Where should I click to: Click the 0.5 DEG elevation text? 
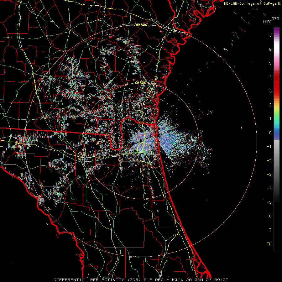tap(154, 280)
